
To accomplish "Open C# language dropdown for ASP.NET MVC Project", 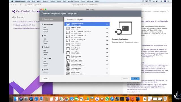I will [107, 40].
